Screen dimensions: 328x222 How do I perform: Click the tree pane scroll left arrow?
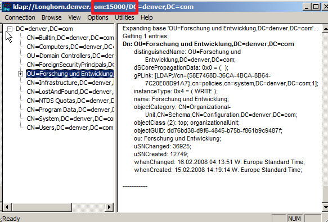tap(7, 207)
